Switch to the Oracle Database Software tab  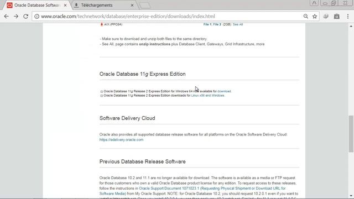click(36, 5)
